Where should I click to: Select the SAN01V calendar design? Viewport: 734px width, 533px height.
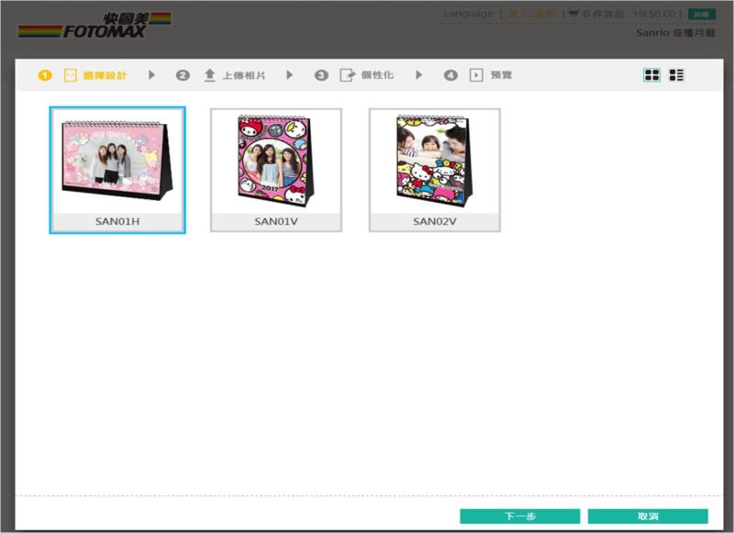[x=276, y=170]
